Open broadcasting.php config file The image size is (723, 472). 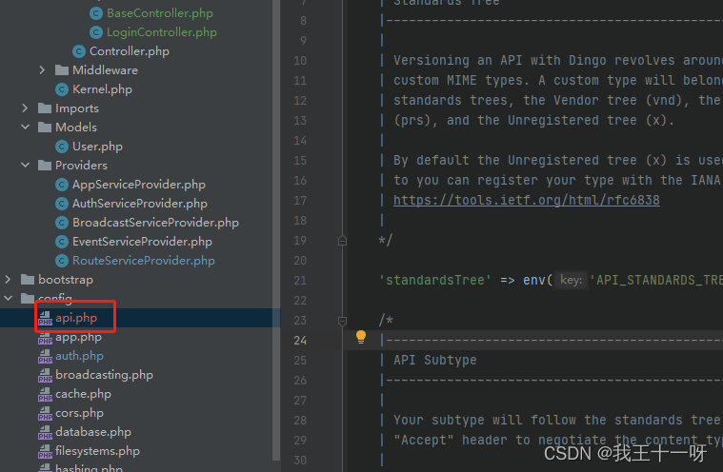tap(104, 375)
